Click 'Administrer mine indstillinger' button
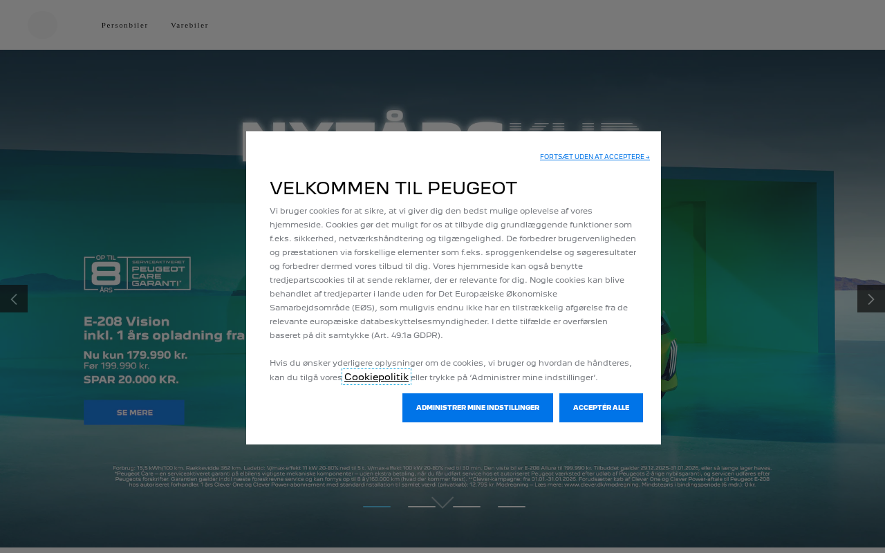 pyautogui.click(x=478, y=408)
